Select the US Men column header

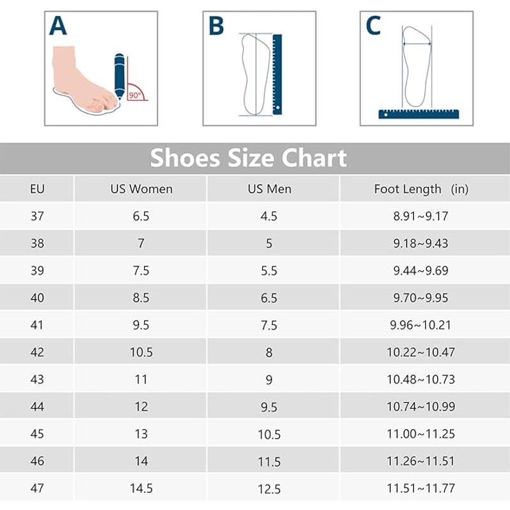(x=270, y=189)
